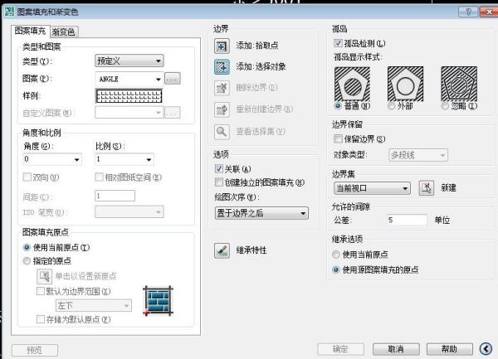Click the 公差 tolerance input field

(x=407, y=220)
